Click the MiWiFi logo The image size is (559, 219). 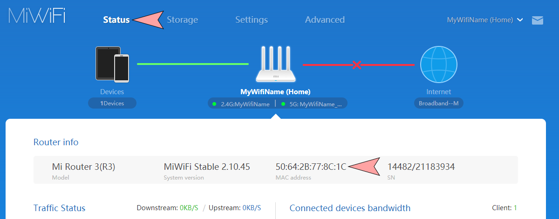[37, 16]
